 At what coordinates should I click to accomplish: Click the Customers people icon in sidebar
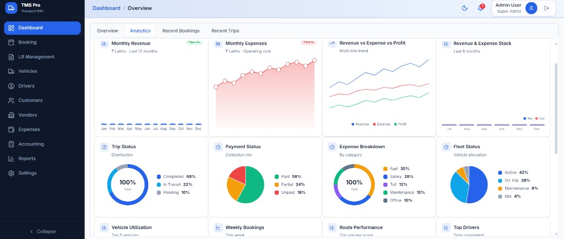[11, 101]
